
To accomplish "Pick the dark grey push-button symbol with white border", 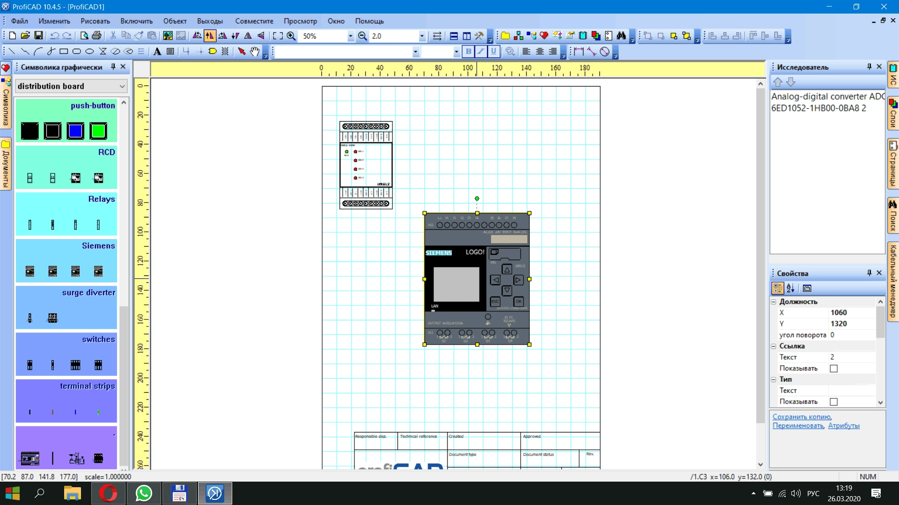I will [x=52, y=131].
